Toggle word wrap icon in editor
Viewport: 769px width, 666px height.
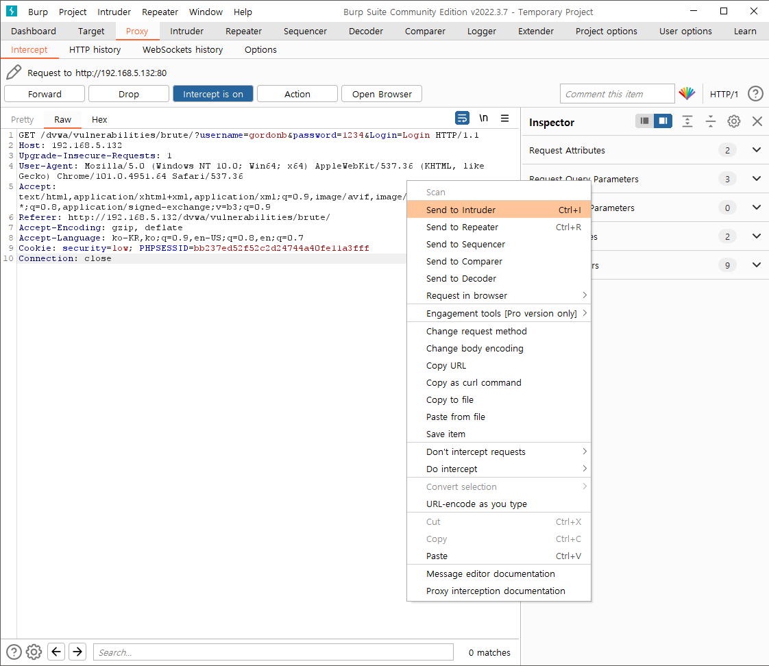(462, 118)
